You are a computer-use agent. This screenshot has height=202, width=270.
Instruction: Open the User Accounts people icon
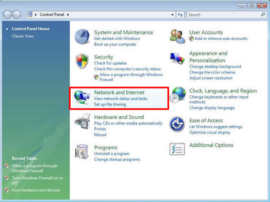tap(177, 36)
